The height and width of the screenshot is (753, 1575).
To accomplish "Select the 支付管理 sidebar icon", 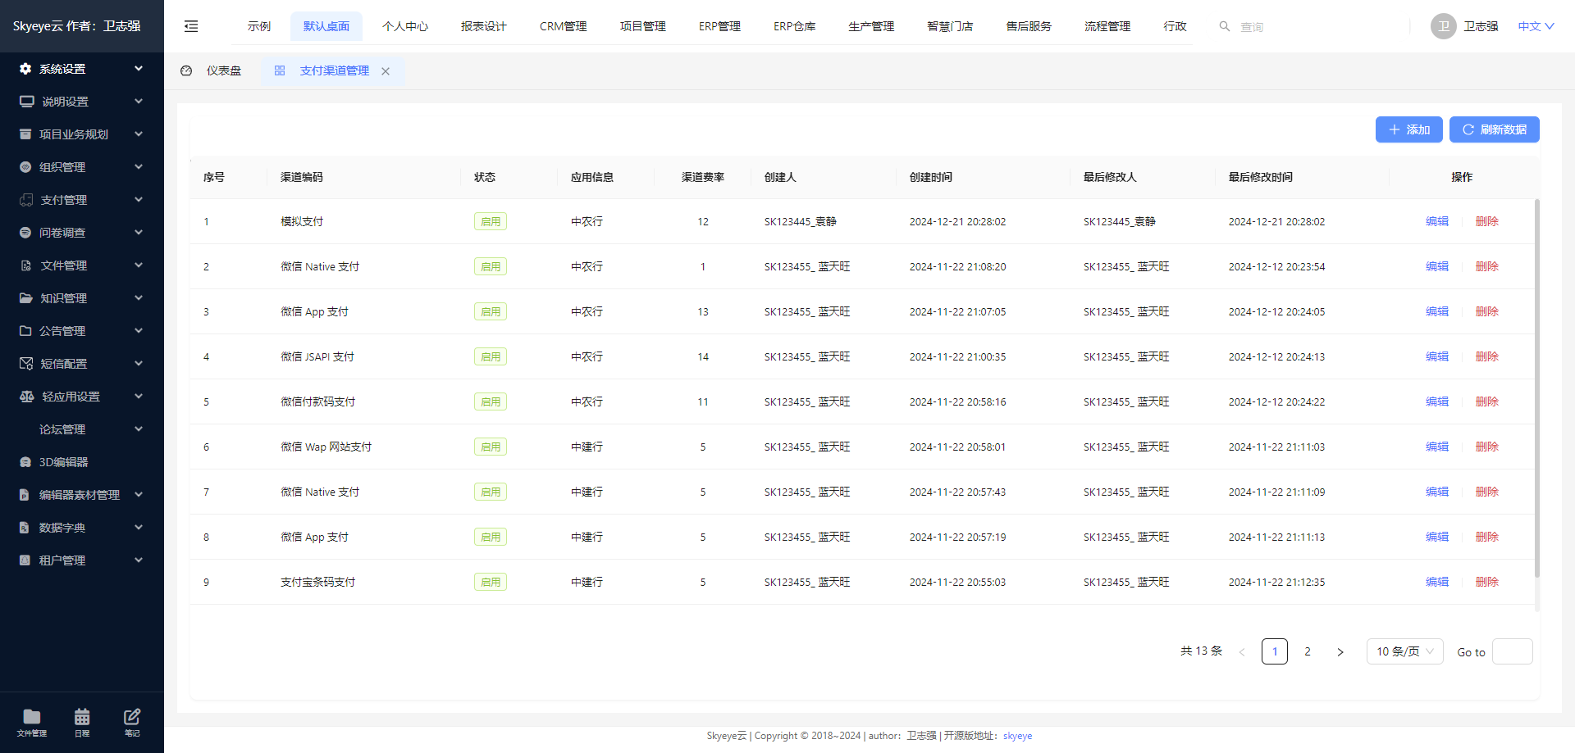I will 24,199.
